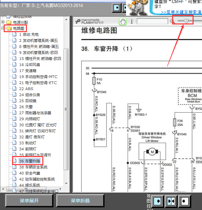Click the 维修电路图 page title
Viewport: 202px width, 210px height.
(x=99, y=30)
